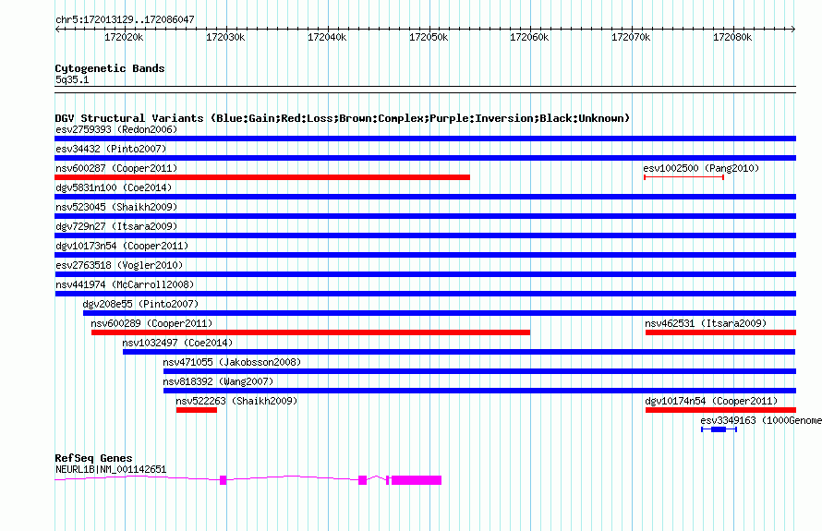Screen dimensions: 822x531
Task: Open the nsv441974 (McCarroll2008) label
Action: 125,284
